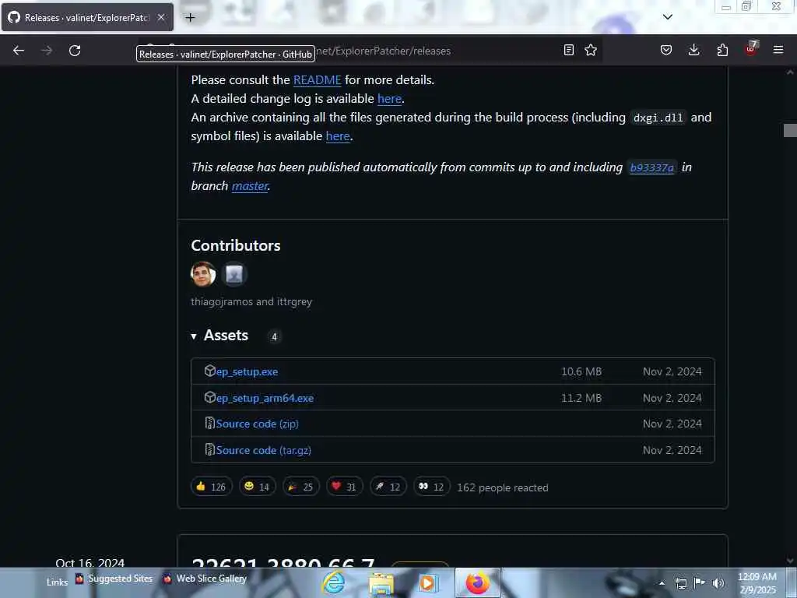View thiagojramos contributor avatar
This screenshot has width=797, height=598.
[203, 274]
